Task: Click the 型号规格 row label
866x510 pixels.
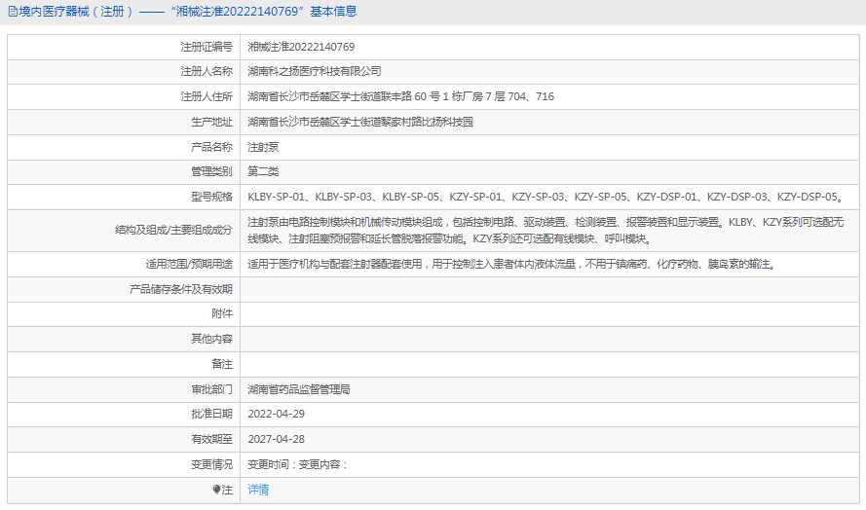Action: [x=212, y=197]
